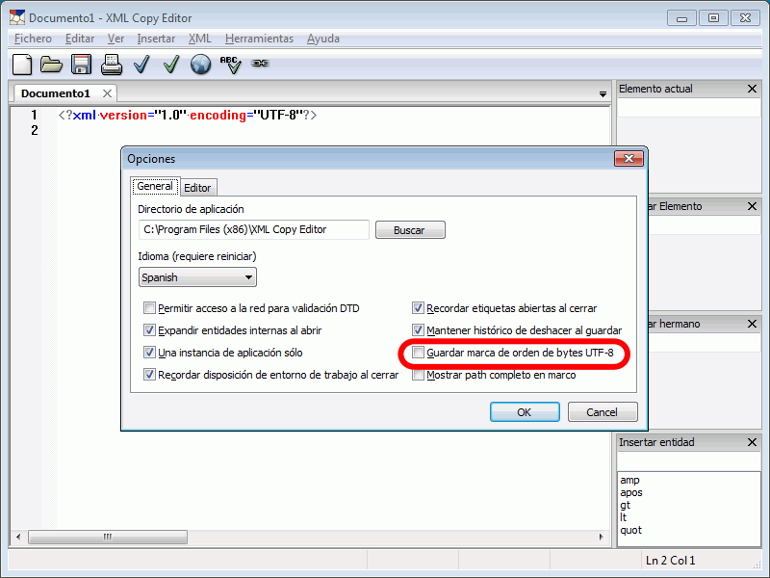770x578 pixels.
Task: Uncheck Recordar disposición de entorno checkbox
Action: click(x=149, y=375)
